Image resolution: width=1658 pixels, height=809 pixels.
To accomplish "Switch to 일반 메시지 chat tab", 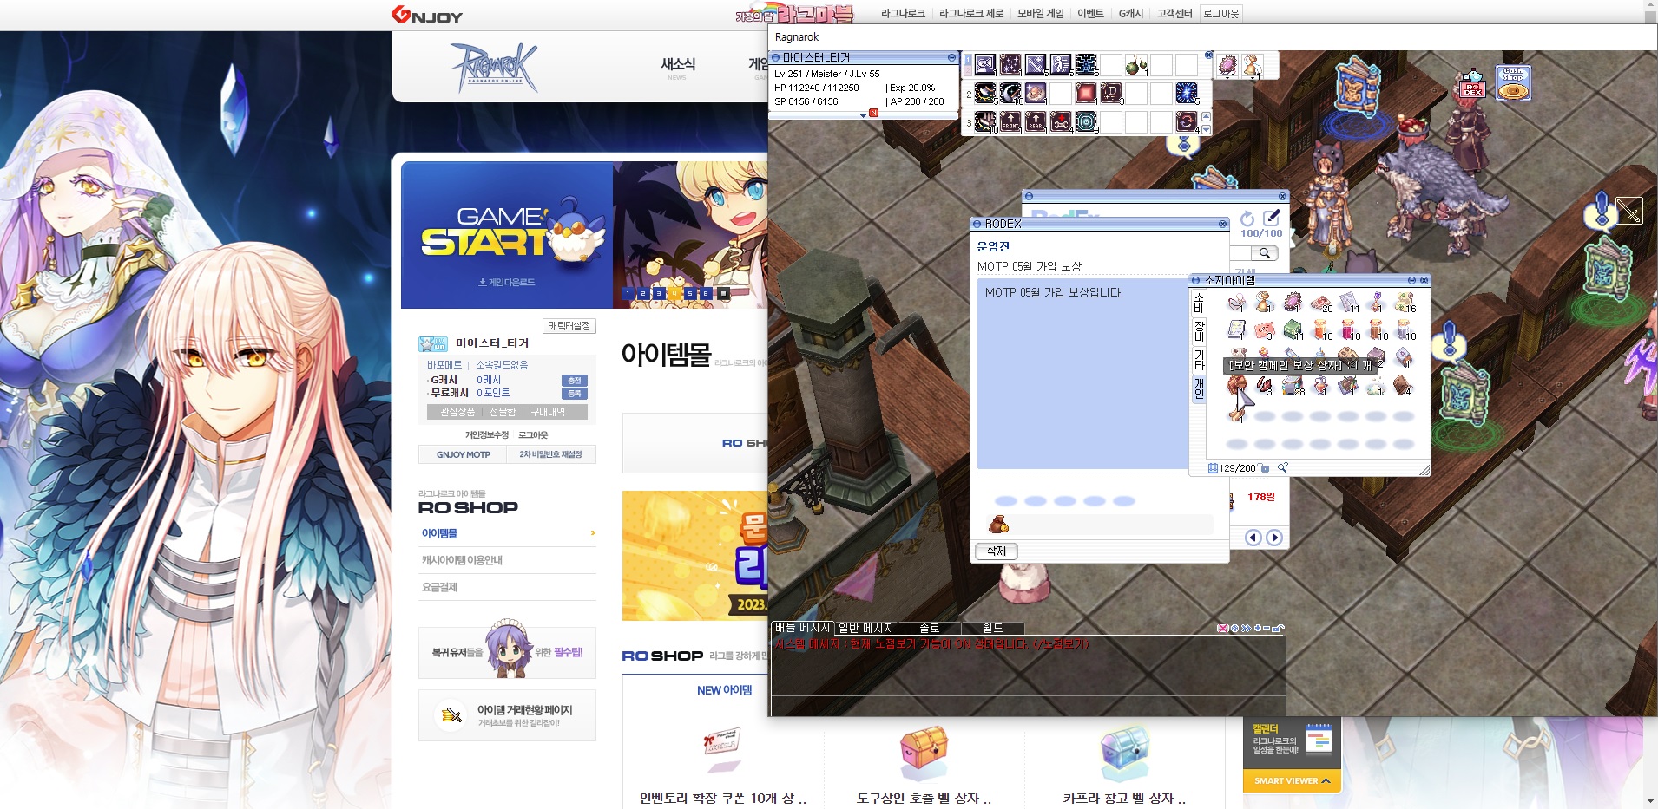I will pos(865,628).
